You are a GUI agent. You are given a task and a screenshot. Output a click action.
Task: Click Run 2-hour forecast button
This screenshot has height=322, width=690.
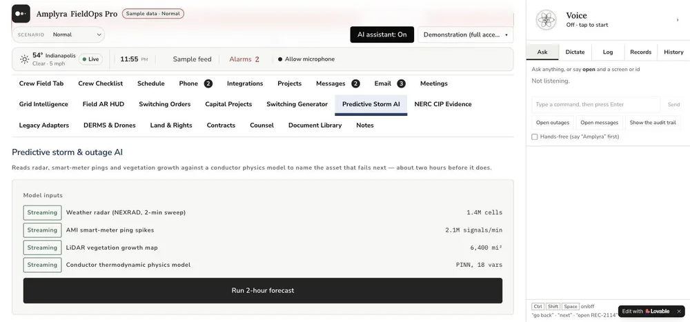(x=263, y=290)
